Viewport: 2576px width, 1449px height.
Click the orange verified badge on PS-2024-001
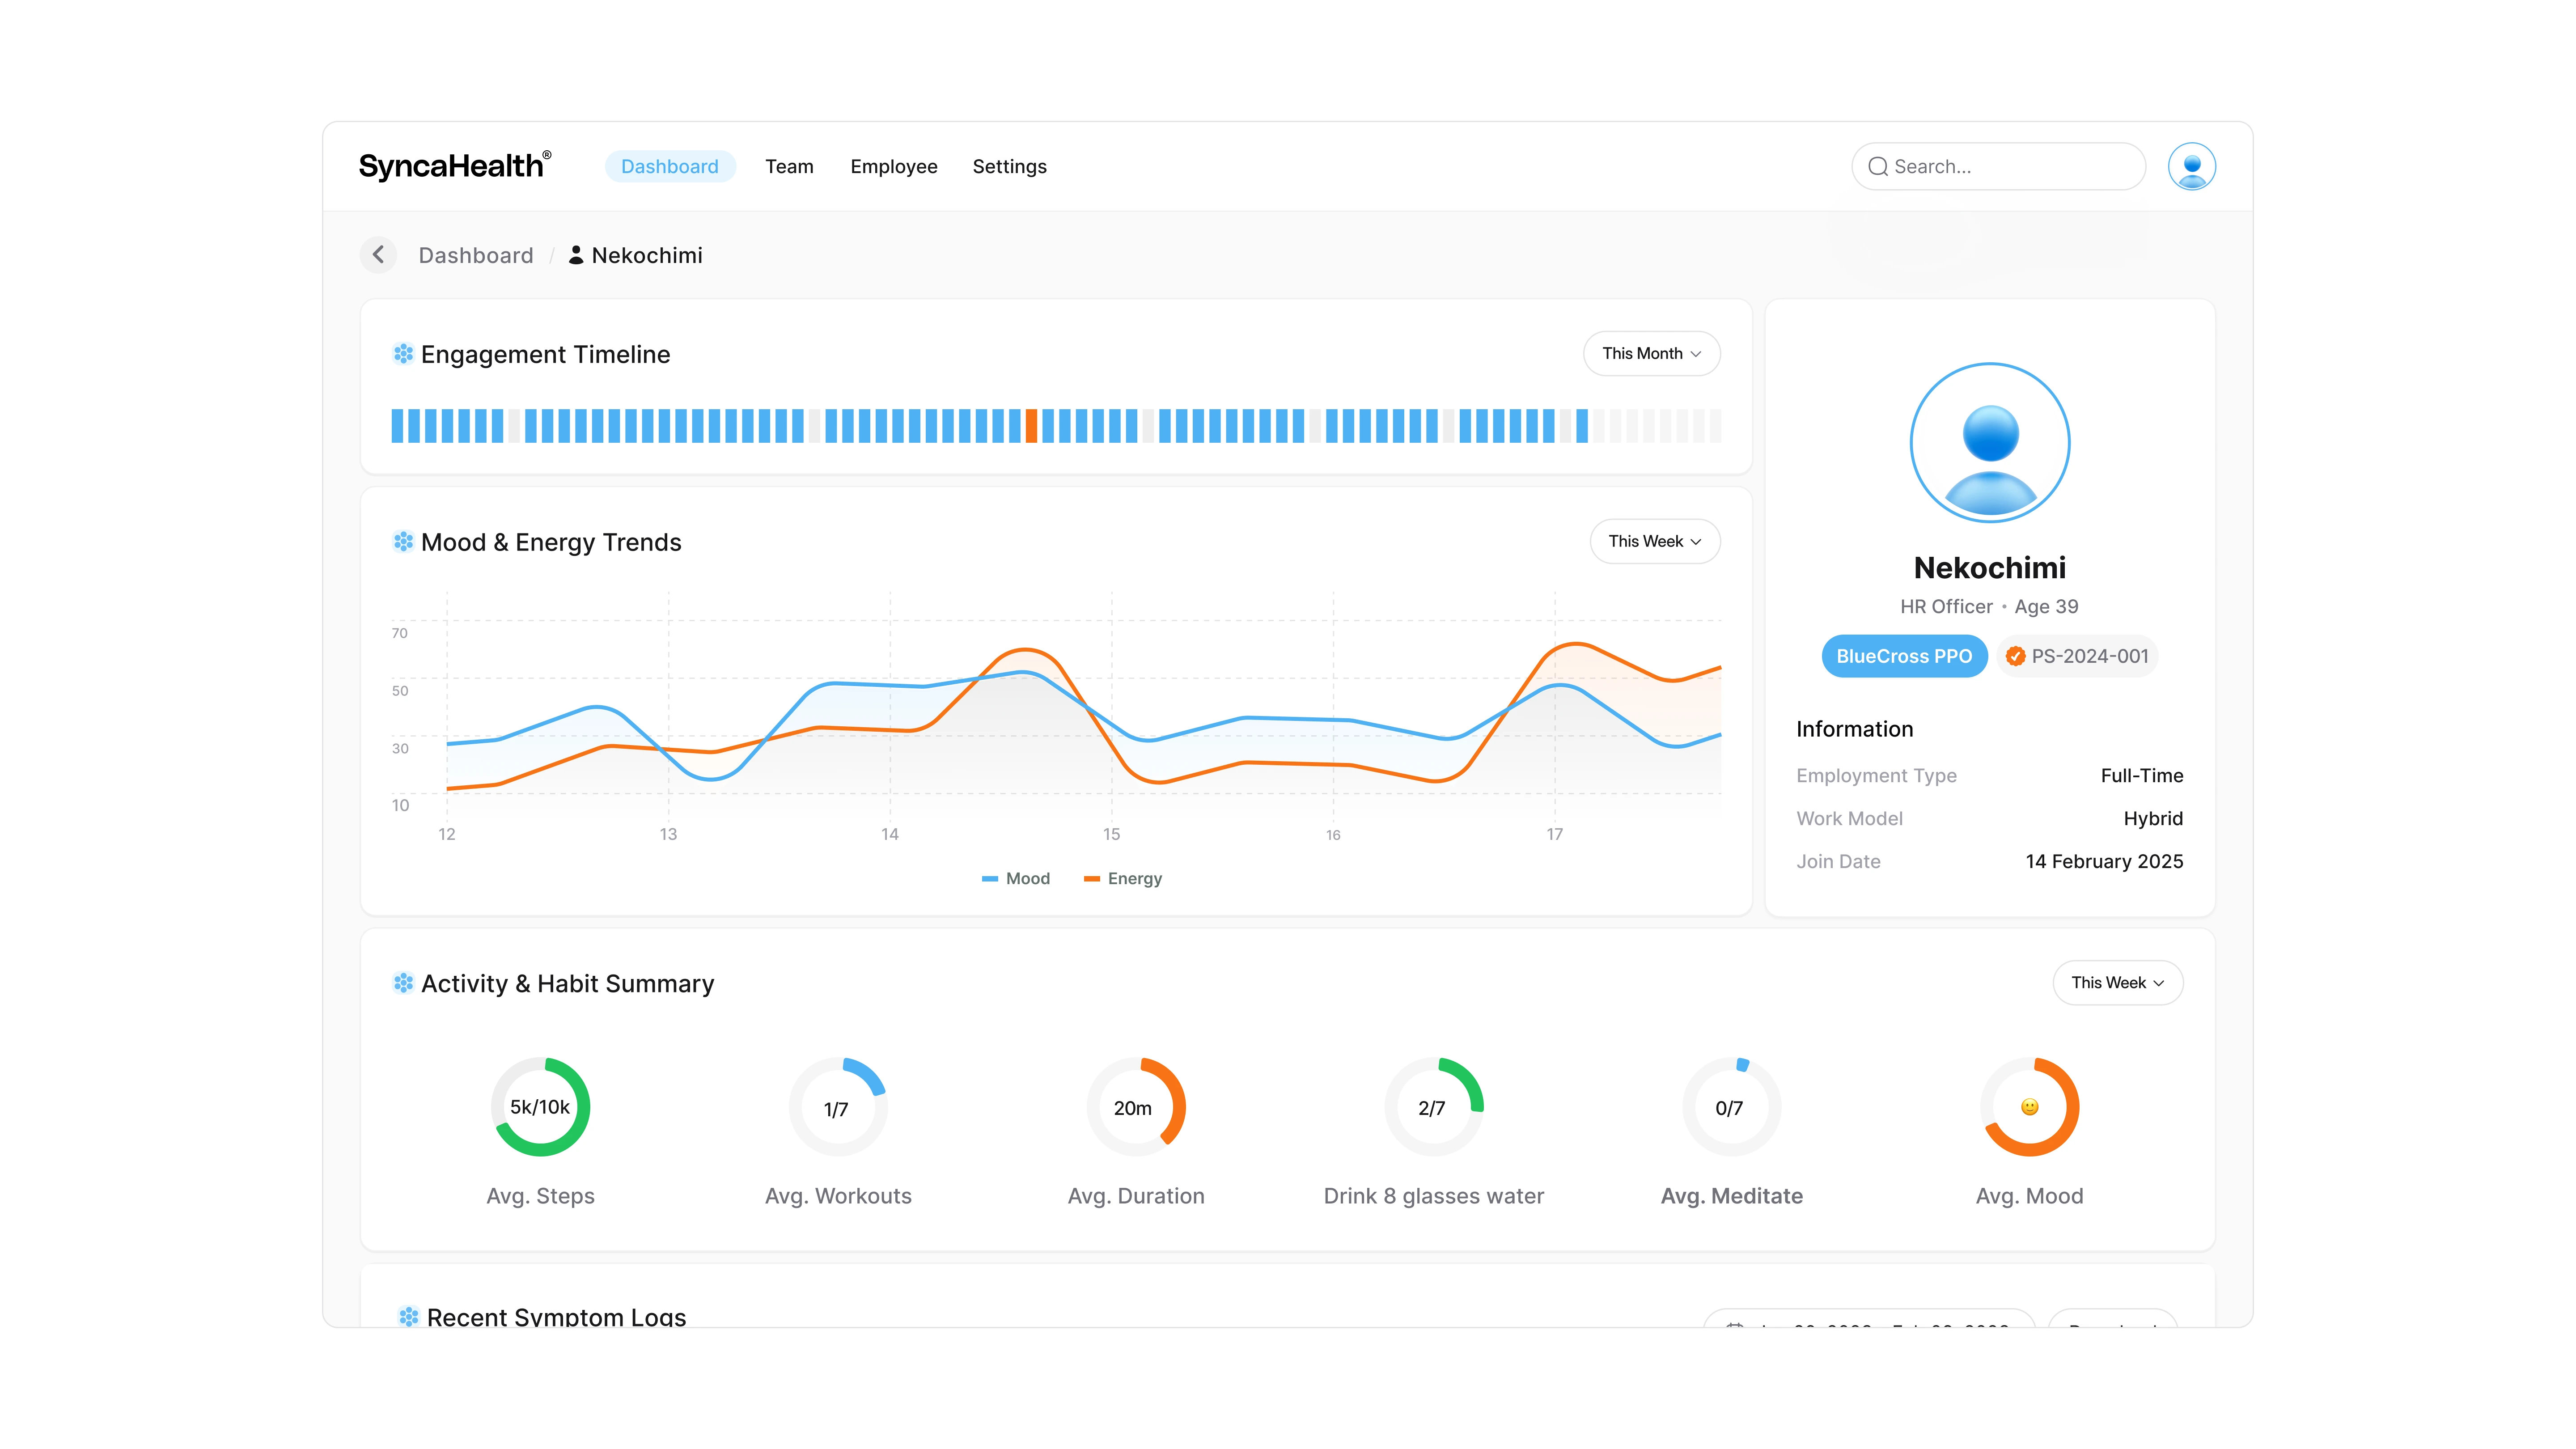pos(2015,656)
